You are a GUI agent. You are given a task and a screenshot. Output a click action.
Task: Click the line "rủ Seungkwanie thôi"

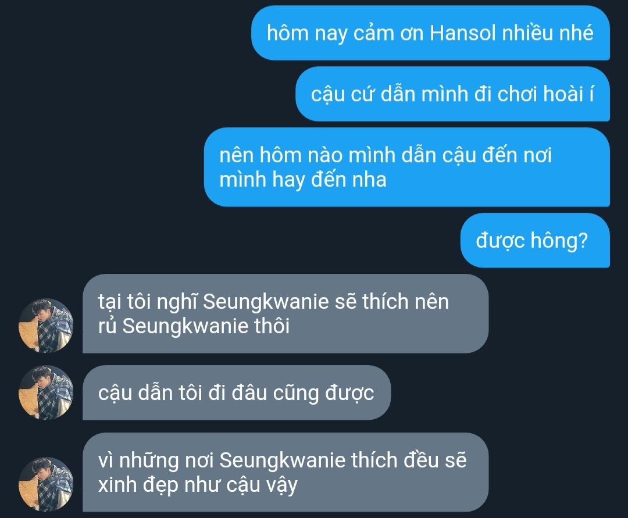[x=194, y=326]
